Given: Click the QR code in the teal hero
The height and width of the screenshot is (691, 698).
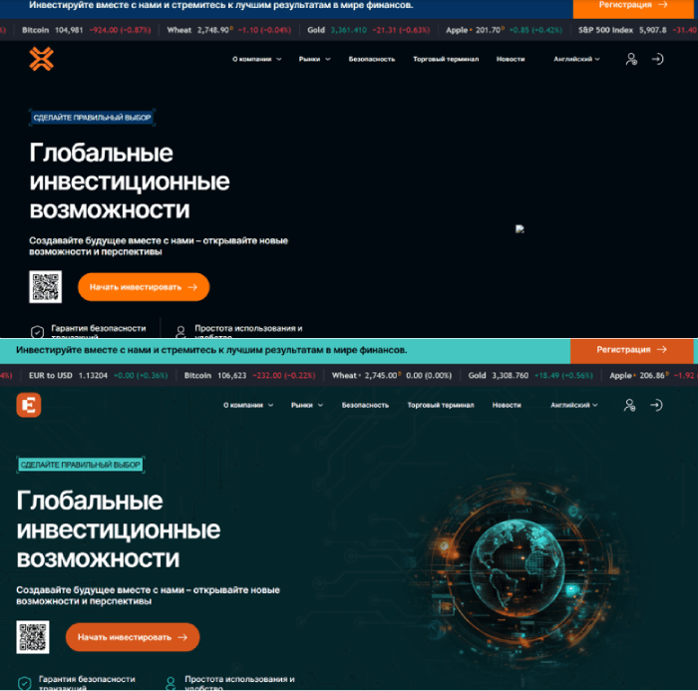Looking at the screenshot, I should pos(33,637).
